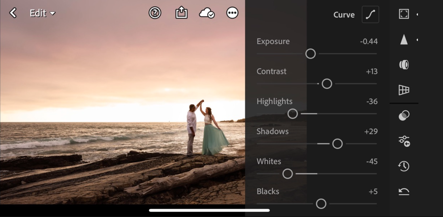Tap the back arrow to exit editing

point(13,13)
